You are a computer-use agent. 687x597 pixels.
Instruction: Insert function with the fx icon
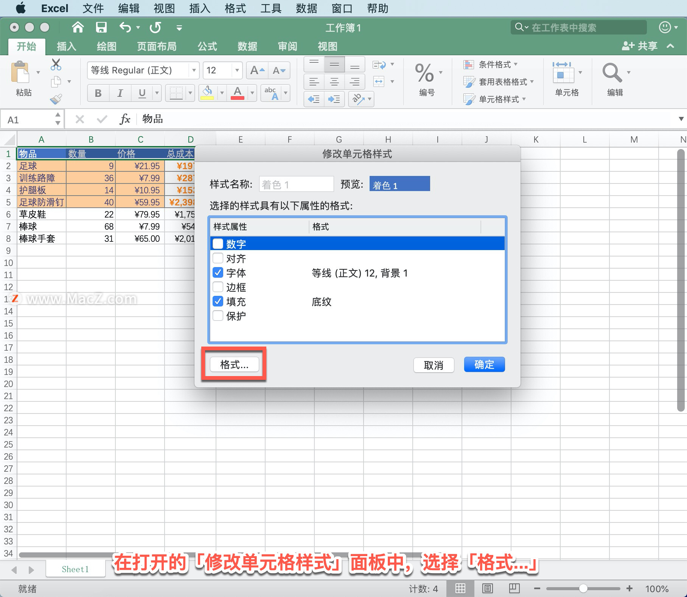tap(125, 119)
